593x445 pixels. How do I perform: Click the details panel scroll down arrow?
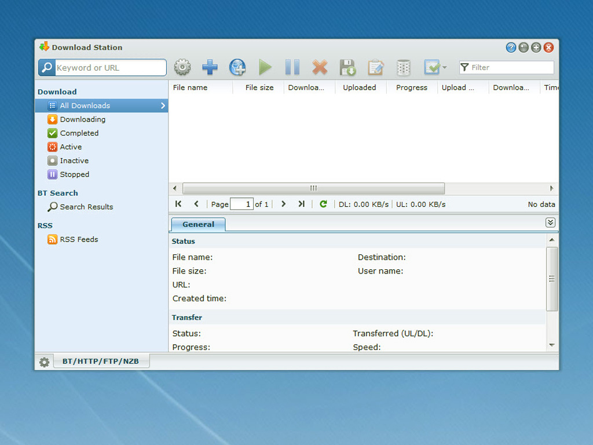coord(552,345)
